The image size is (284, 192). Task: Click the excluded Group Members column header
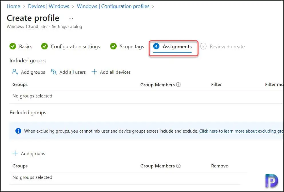(157, 166)
